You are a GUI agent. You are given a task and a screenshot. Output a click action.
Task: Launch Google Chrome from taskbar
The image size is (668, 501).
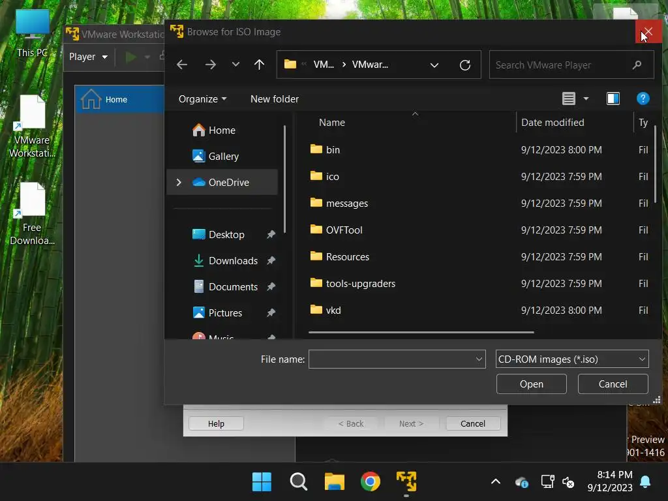coord(371,482)
